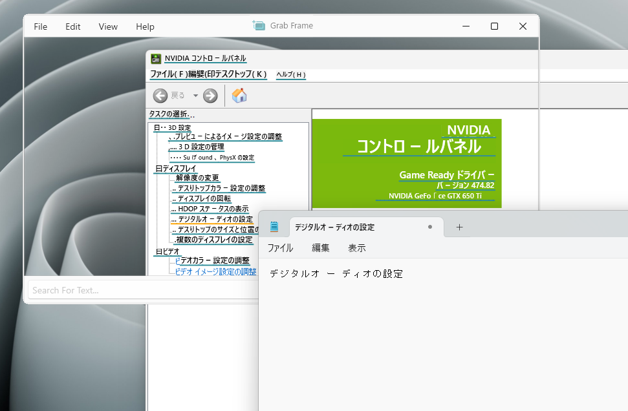The height and width of the screenshot is (411, 628).
Task: Minimize the Grab Frame window
Action: click(466, 26)
